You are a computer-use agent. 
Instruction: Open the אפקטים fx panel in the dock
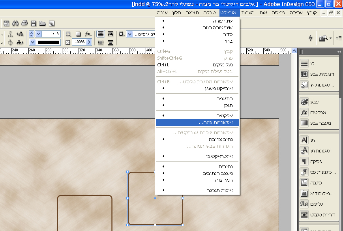(x=304, y=112)
